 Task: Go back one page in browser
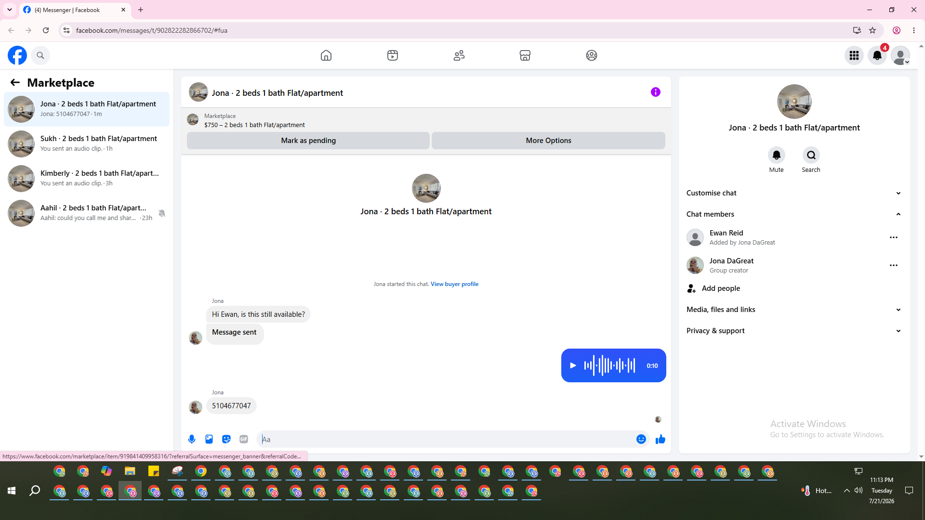[11, 30]
